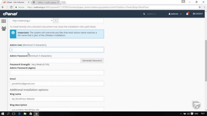Switch to the cPanel Site Software tab
This screenshot has width=207, height=116.
click(x=16, y=2)
